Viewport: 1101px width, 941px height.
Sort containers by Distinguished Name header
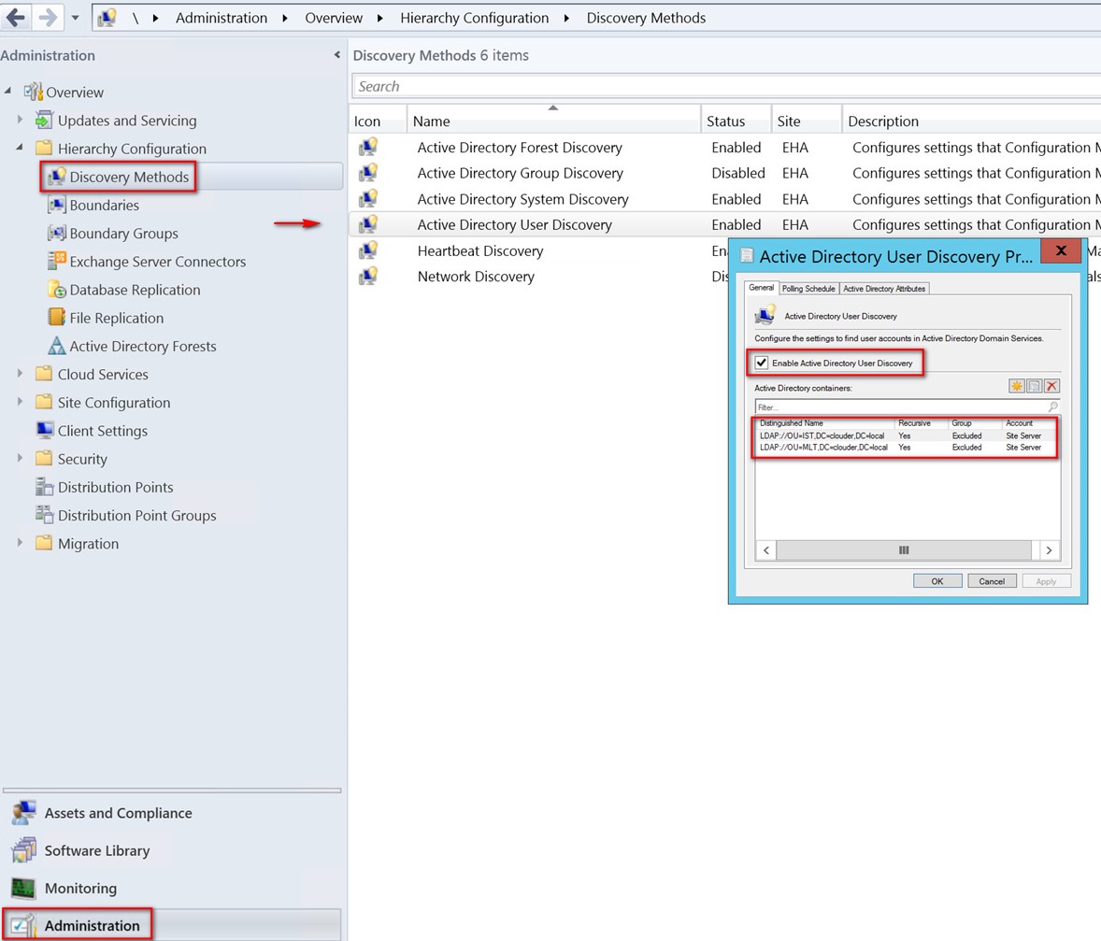(825, 422)
